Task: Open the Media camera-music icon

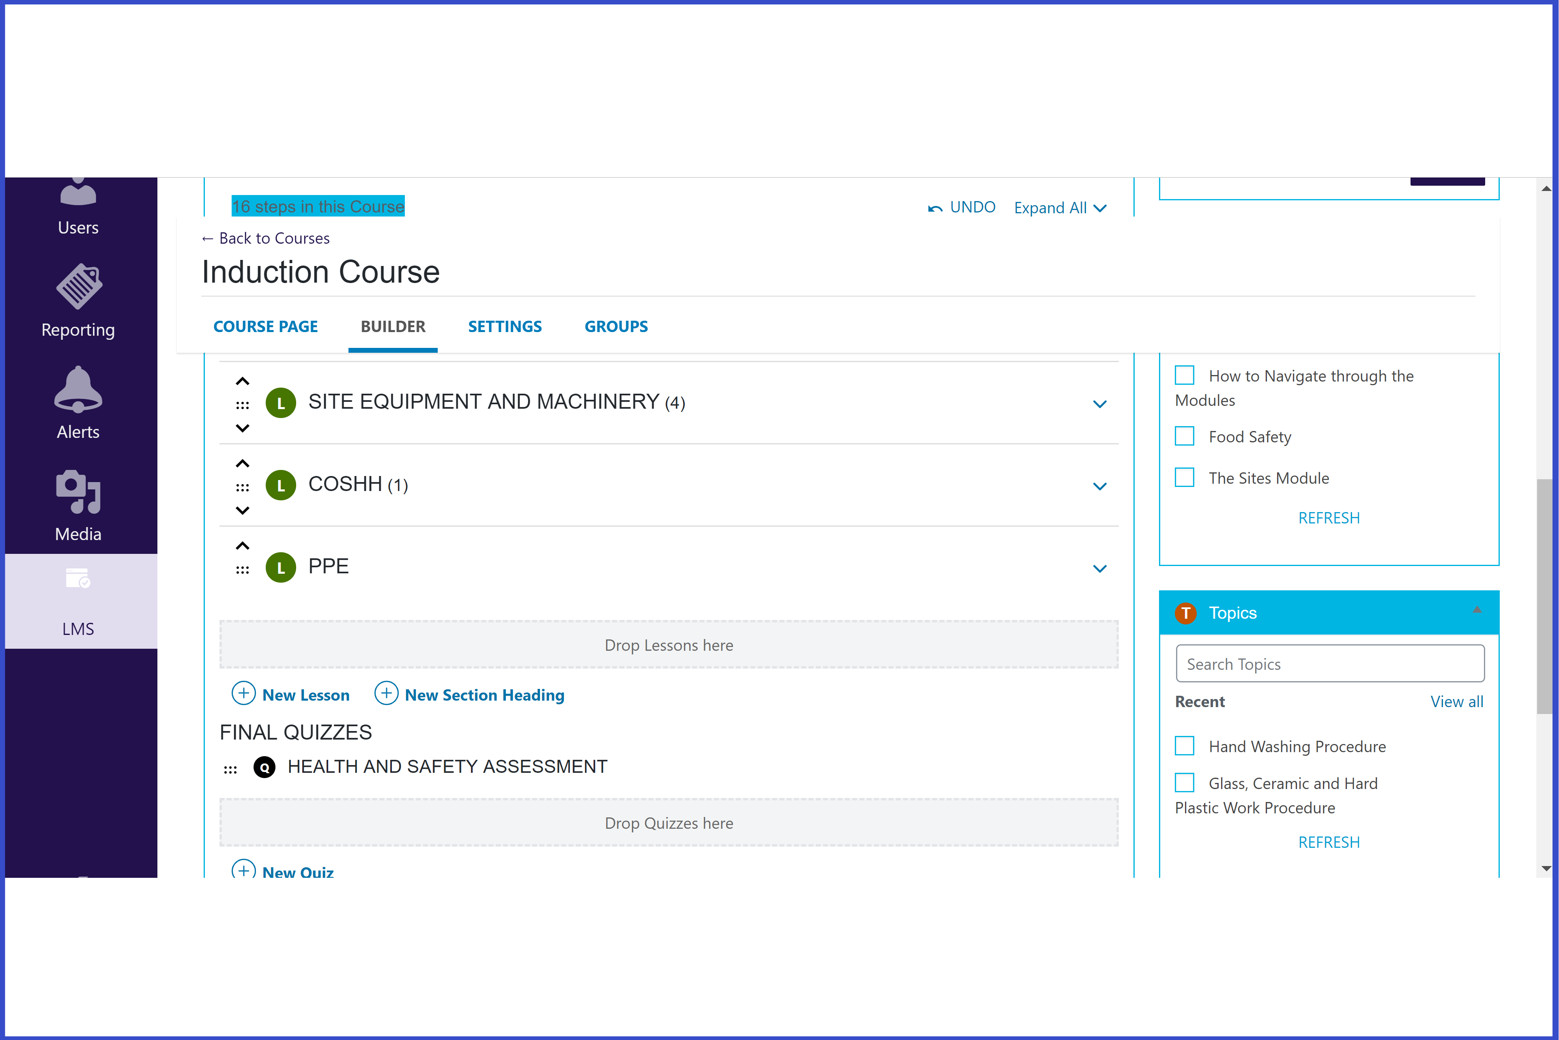Action: click(78, 491)
